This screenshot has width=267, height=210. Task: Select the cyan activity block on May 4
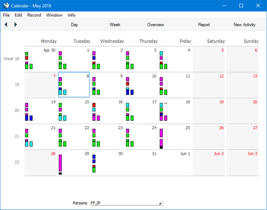click(x=161, y=53)
